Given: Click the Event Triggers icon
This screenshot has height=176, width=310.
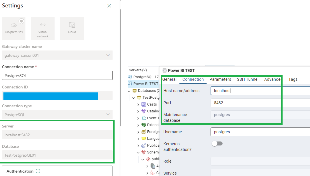Looking at the screenshot, I should [144, 118].
